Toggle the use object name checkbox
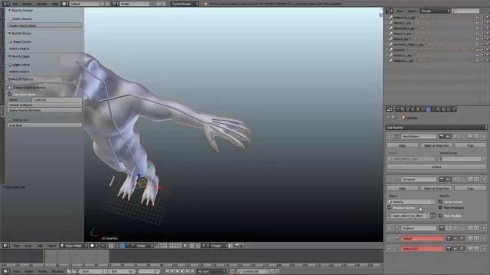The image size is (490, 275). coord(10,94)
